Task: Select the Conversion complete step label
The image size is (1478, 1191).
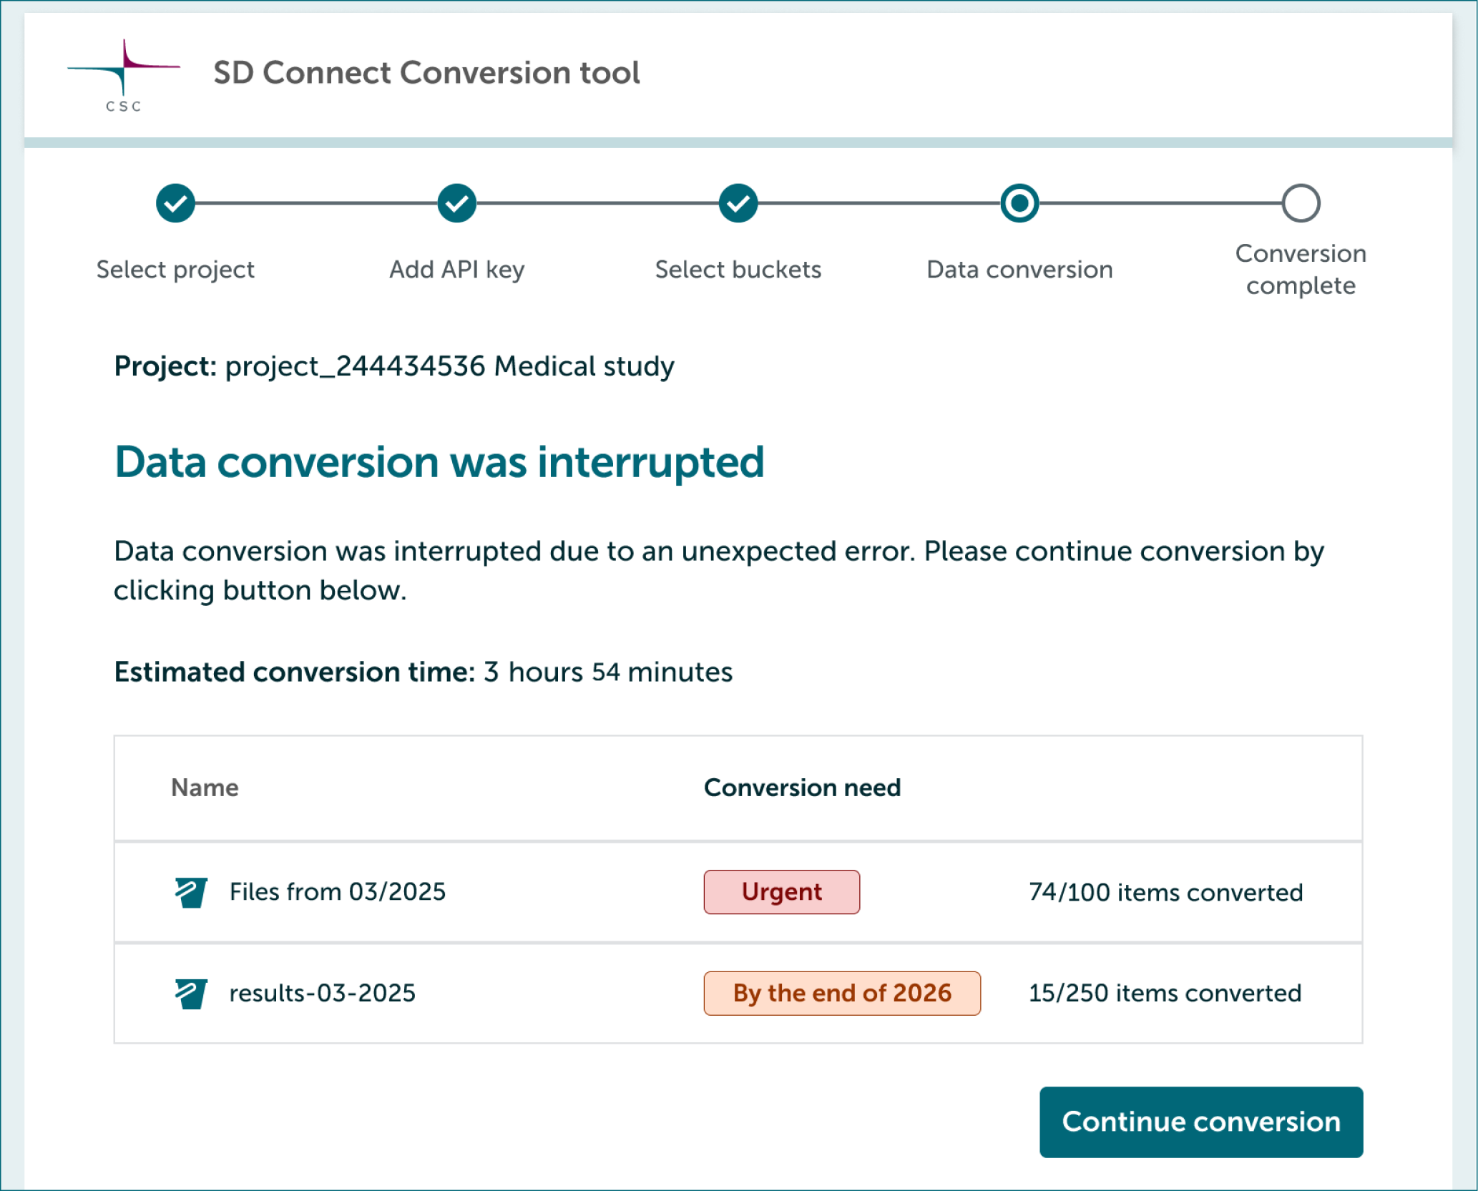Action: click(1300, 269)
